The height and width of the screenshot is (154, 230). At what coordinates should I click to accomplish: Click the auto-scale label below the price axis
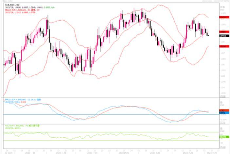(222, 96)
